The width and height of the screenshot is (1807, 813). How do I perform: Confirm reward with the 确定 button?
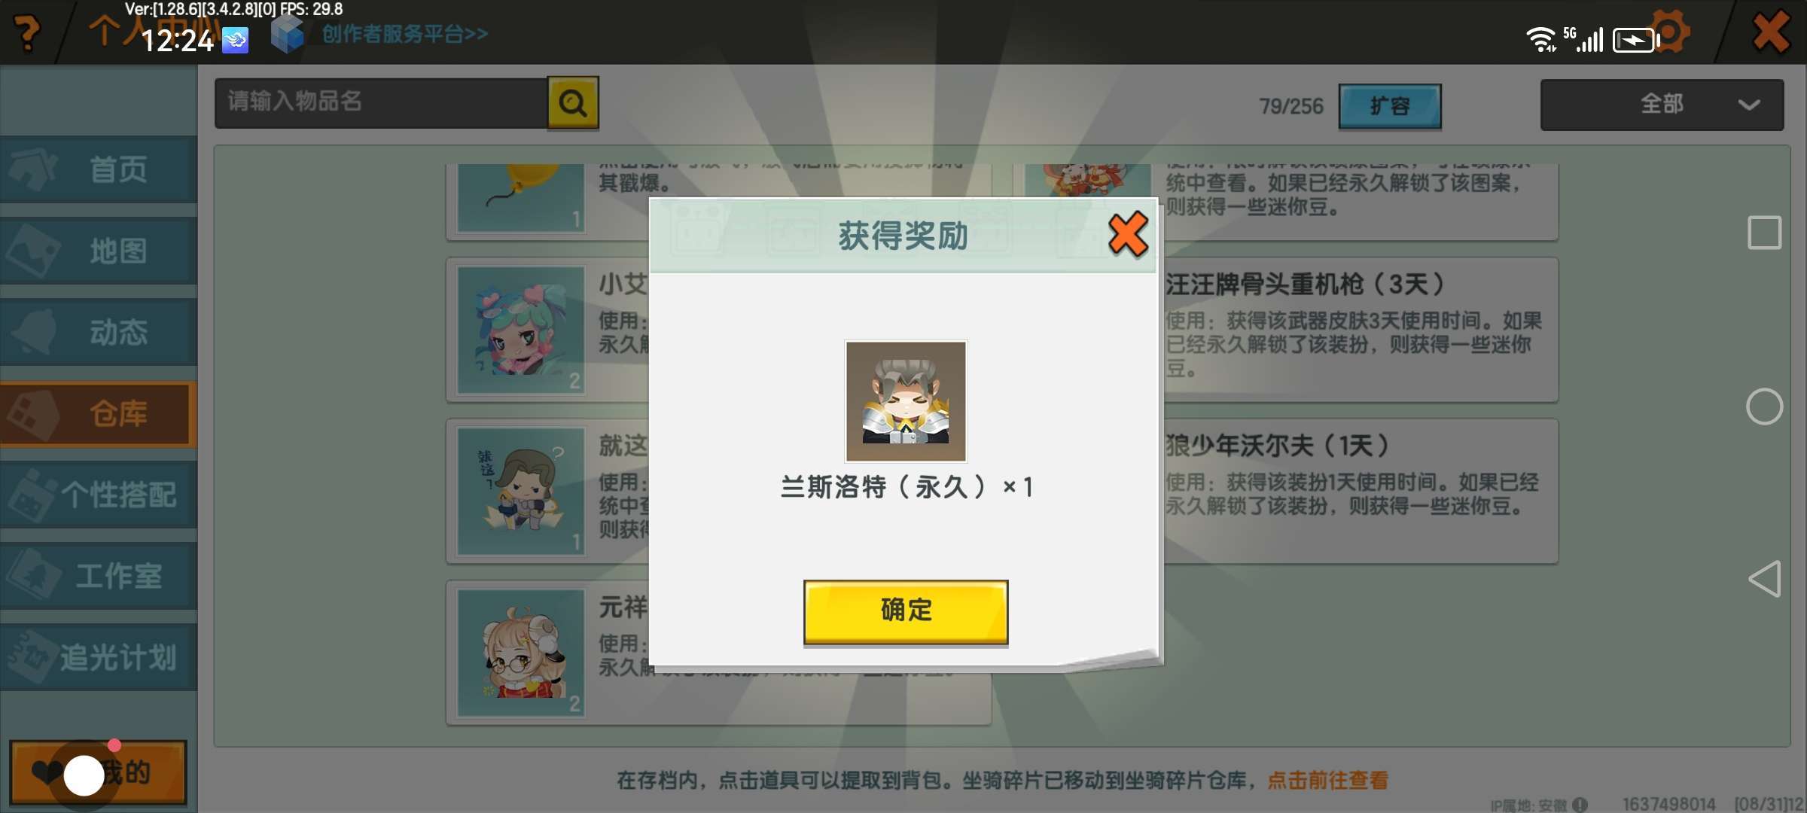click(x=906, y=611)
